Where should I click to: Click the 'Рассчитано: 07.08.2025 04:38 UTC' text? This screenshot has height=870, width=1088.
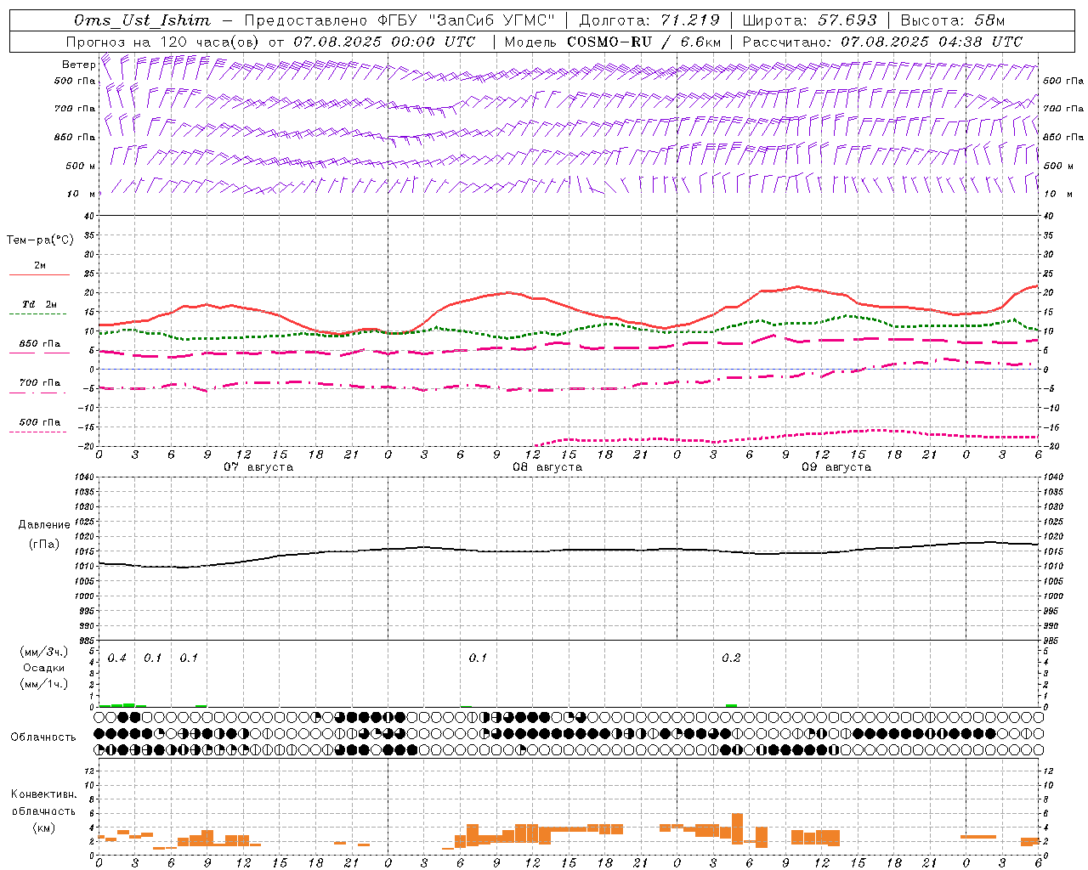[x=882, y=42]
